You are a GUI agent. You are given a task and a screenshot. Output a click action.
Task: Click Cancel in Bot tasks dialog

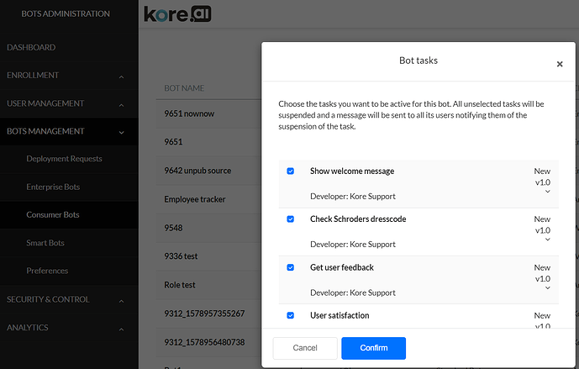coord(305,348)
